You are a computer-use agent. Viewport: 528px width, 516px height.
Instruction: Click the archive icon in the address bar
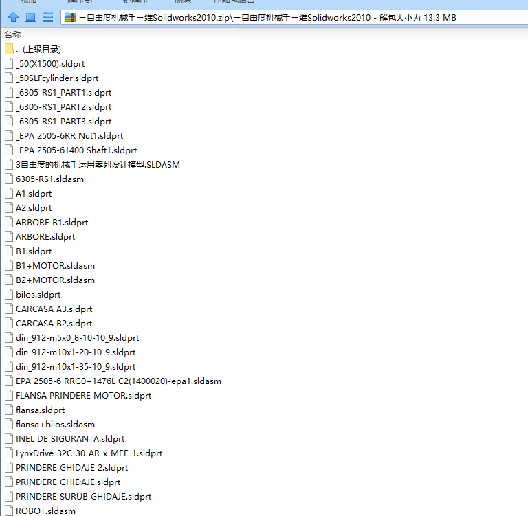(x=69, y=17)
